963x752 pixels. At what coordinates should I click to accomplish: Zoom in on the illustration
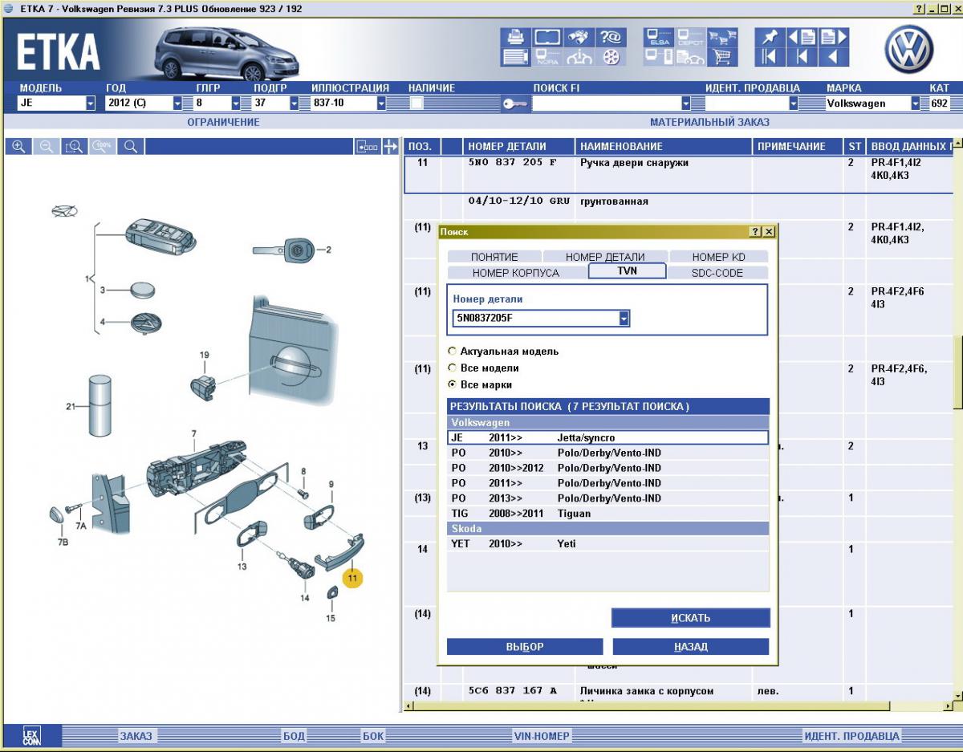click(x=18, y=146)
